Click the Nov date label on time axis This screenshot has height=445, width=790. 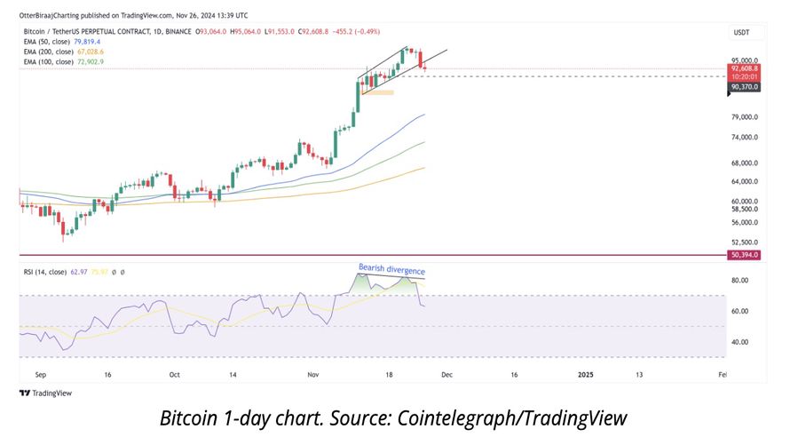pos(312,375)
